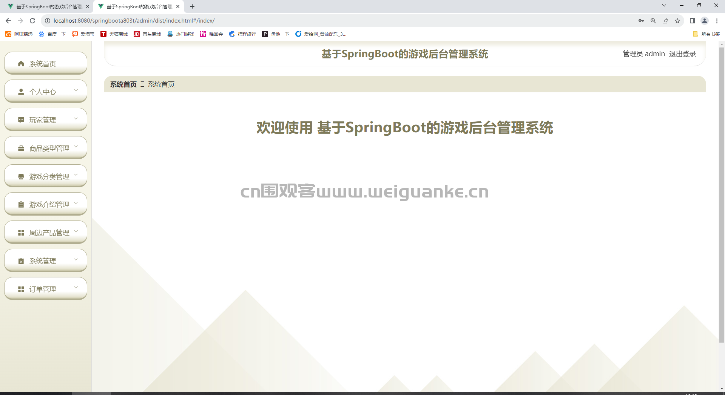Click the icon beside 游戏分类管理
Screen dimensions: 725x395
(21, 176)
